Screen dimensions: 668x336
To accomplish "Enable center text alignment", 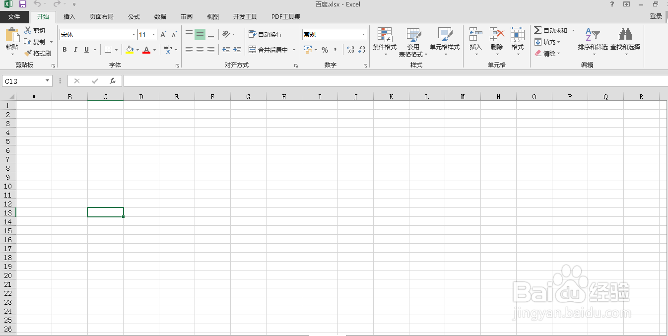I will coord(200,50).
